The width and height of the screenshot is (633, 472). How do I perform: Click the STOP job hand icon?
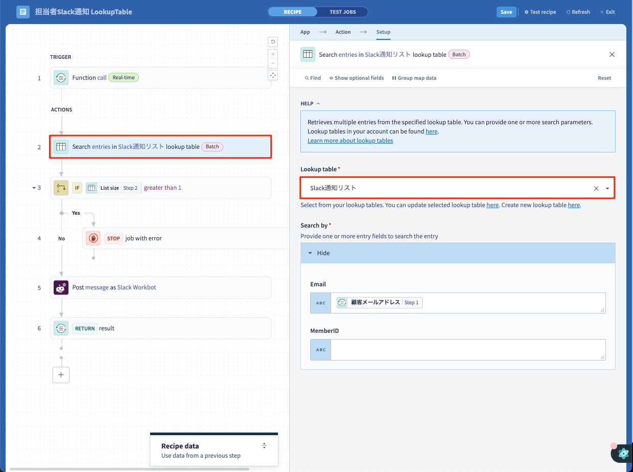(x=93, y=238)
